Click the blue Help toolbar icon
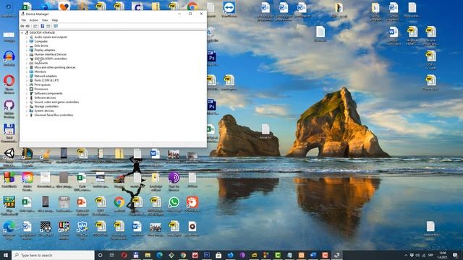This screenshot has width=463, height=260. 42,26
